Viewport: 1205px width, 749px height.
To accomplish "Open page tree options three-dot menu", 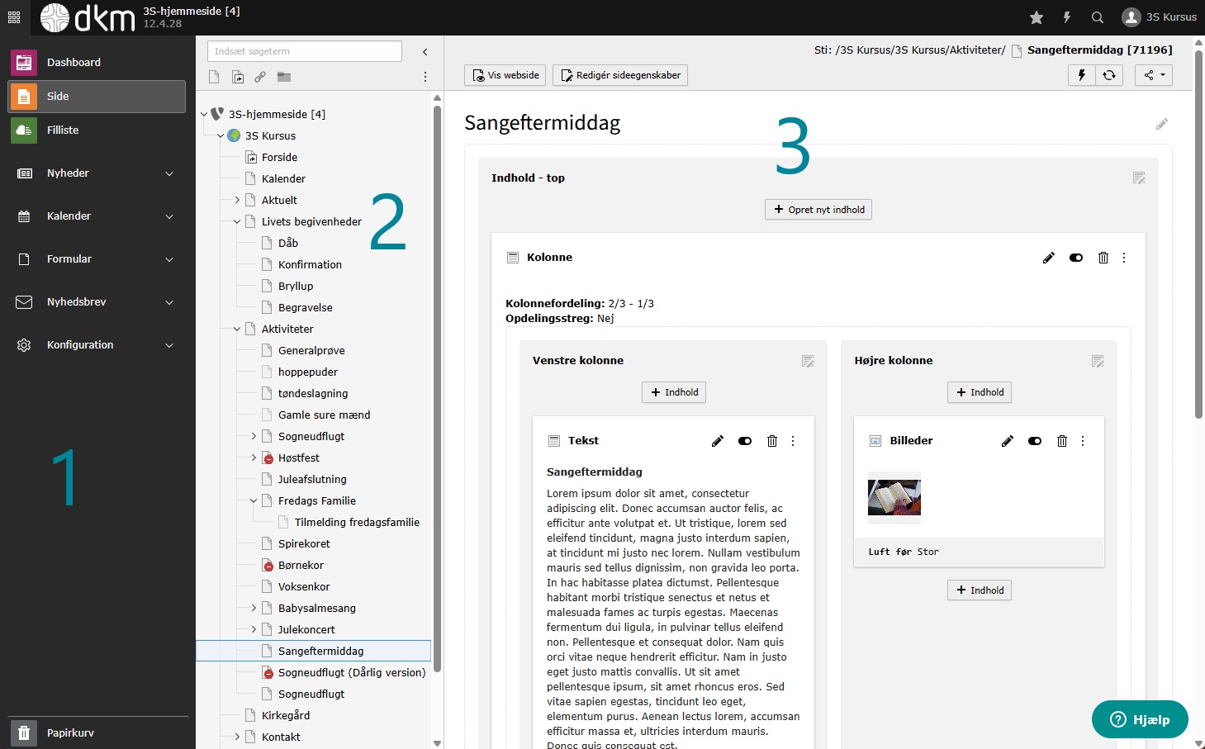I will tap(425, 77).
